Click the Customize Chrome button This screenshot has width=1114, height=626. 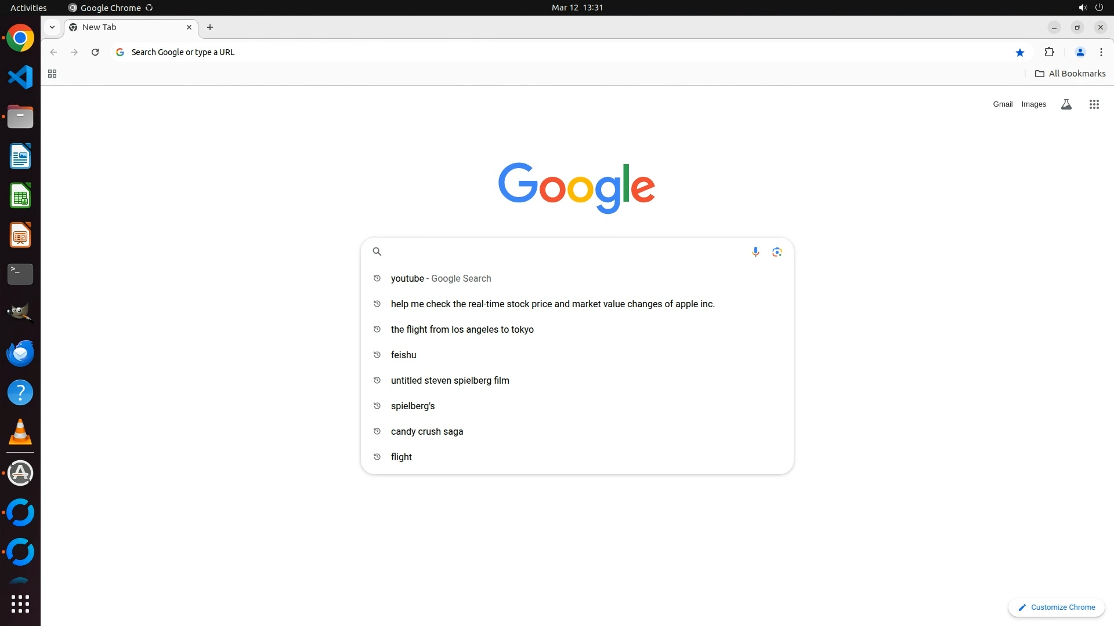[1056, 607]
